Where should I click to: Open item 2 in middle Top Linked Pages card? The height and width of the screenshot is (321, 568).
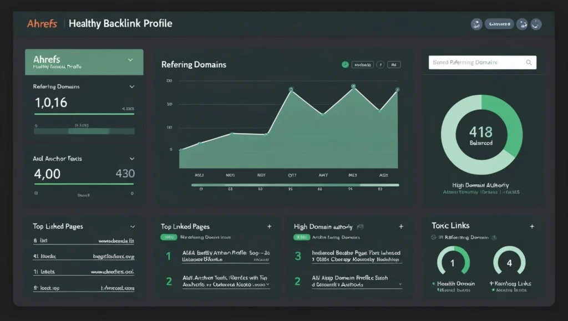click(x=218, y=281)
